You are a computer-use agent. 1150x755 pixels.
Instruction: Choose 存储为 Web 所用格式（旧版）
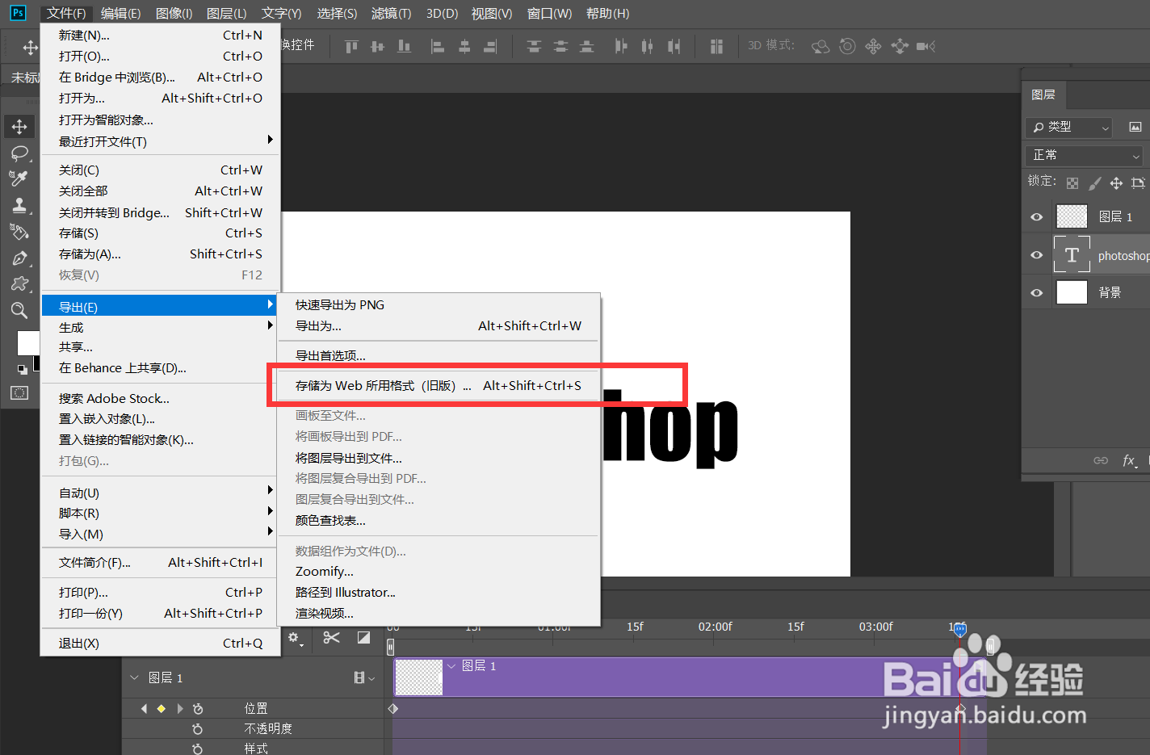pos(439,386)
